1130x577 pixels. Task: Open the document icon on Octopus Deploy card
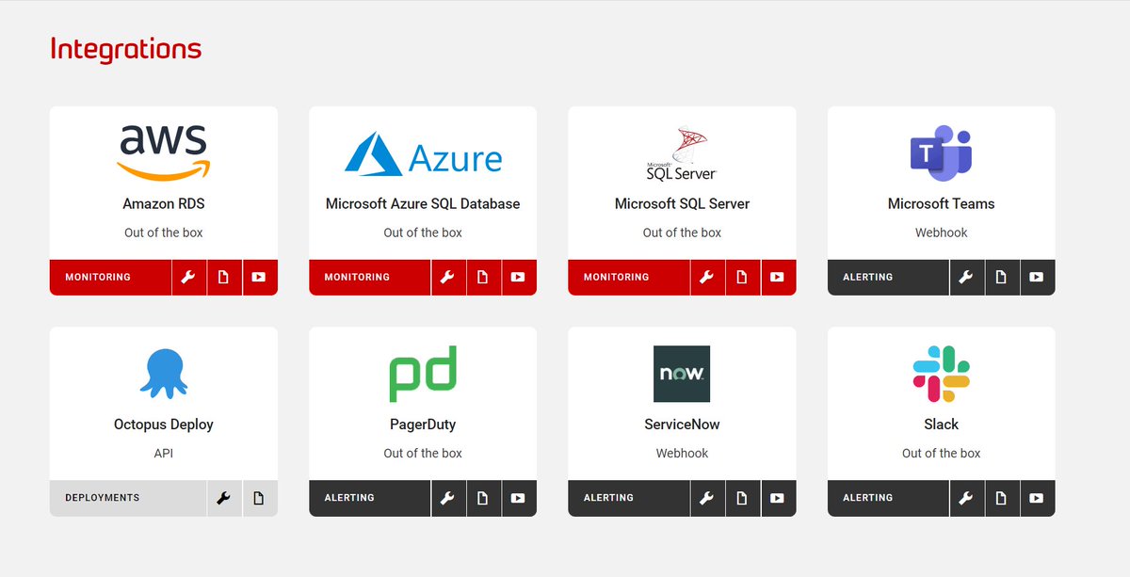(x=260, y=498)
